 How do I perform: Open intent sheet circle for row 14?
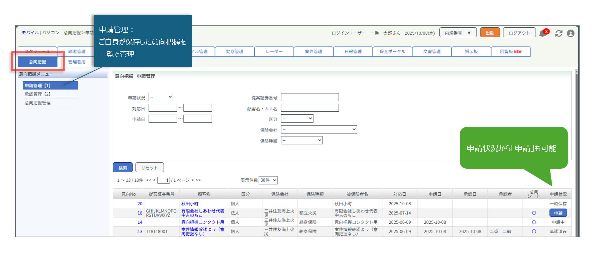[x=534, y=222]
